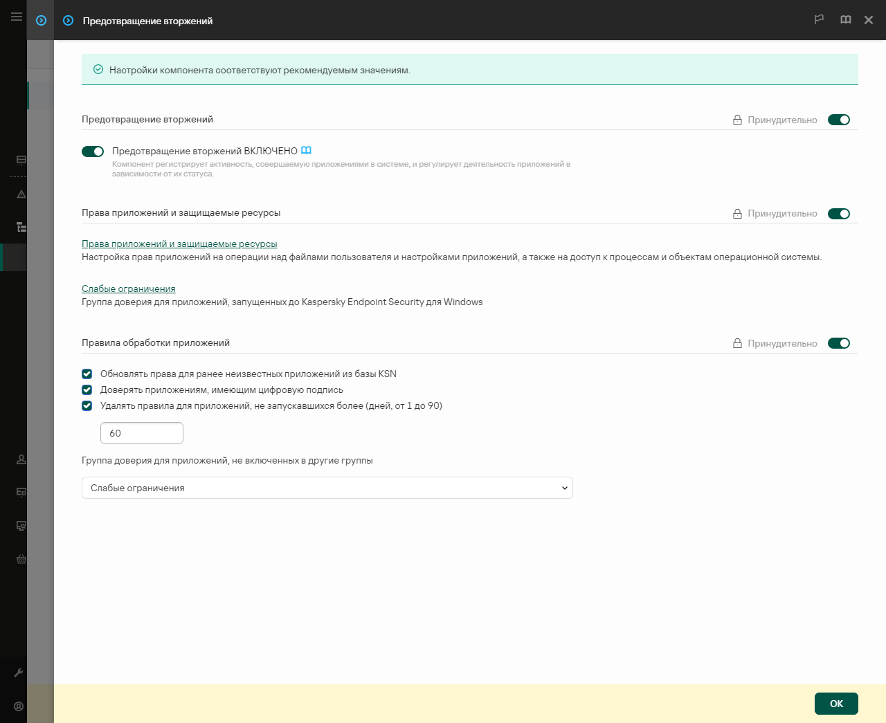886x723 pixels.
Task: Open the hamburger main menu
Action: click(x=17, y=17)
